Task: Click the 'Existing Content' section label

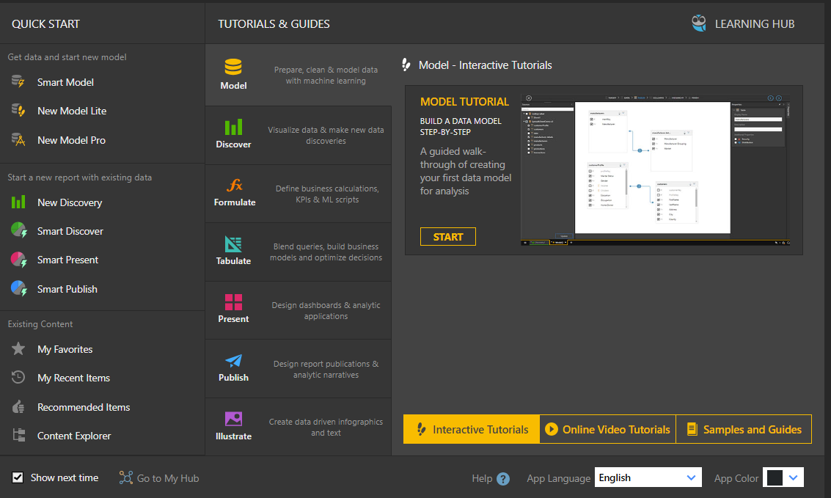Action: (40, 323)
